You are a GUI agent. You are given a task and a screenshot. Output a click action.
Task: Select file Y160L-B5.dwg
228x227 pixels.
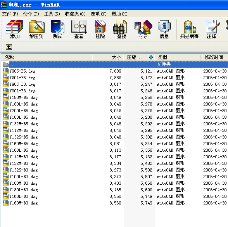point(24,150)
